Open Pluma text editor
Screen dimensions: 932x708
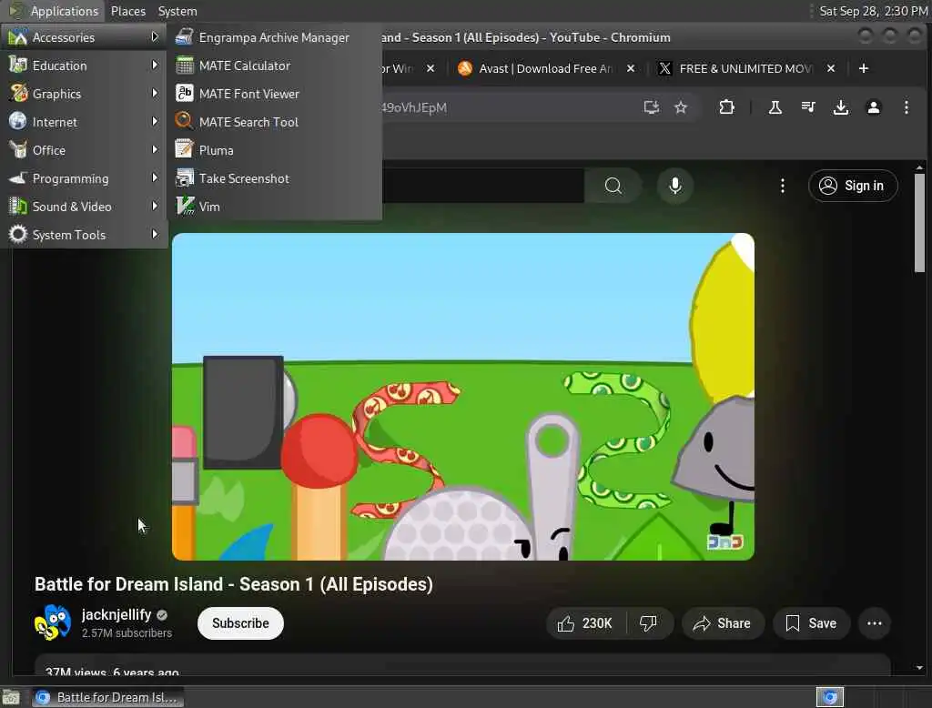274,150
